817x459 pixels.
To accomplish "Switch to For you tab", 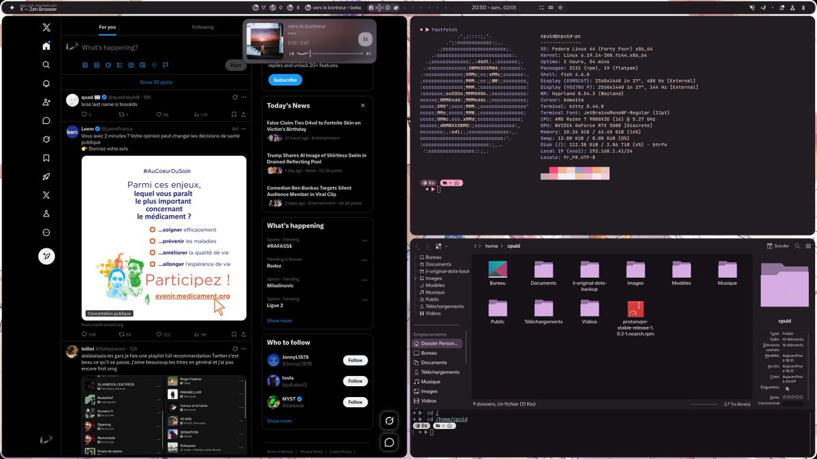I will 107,27.
